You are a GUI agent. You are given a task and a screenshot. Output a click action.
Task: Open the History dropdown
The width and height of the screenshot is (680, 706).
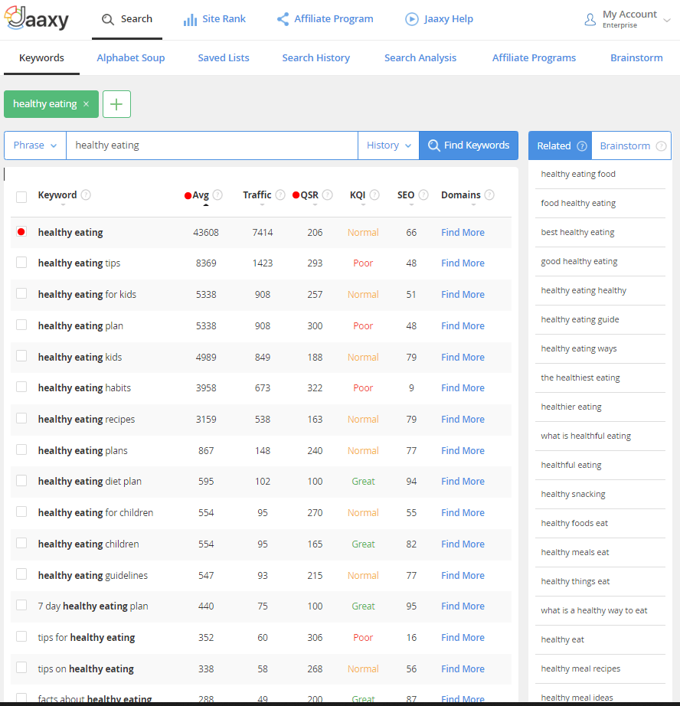click(389, 145)
